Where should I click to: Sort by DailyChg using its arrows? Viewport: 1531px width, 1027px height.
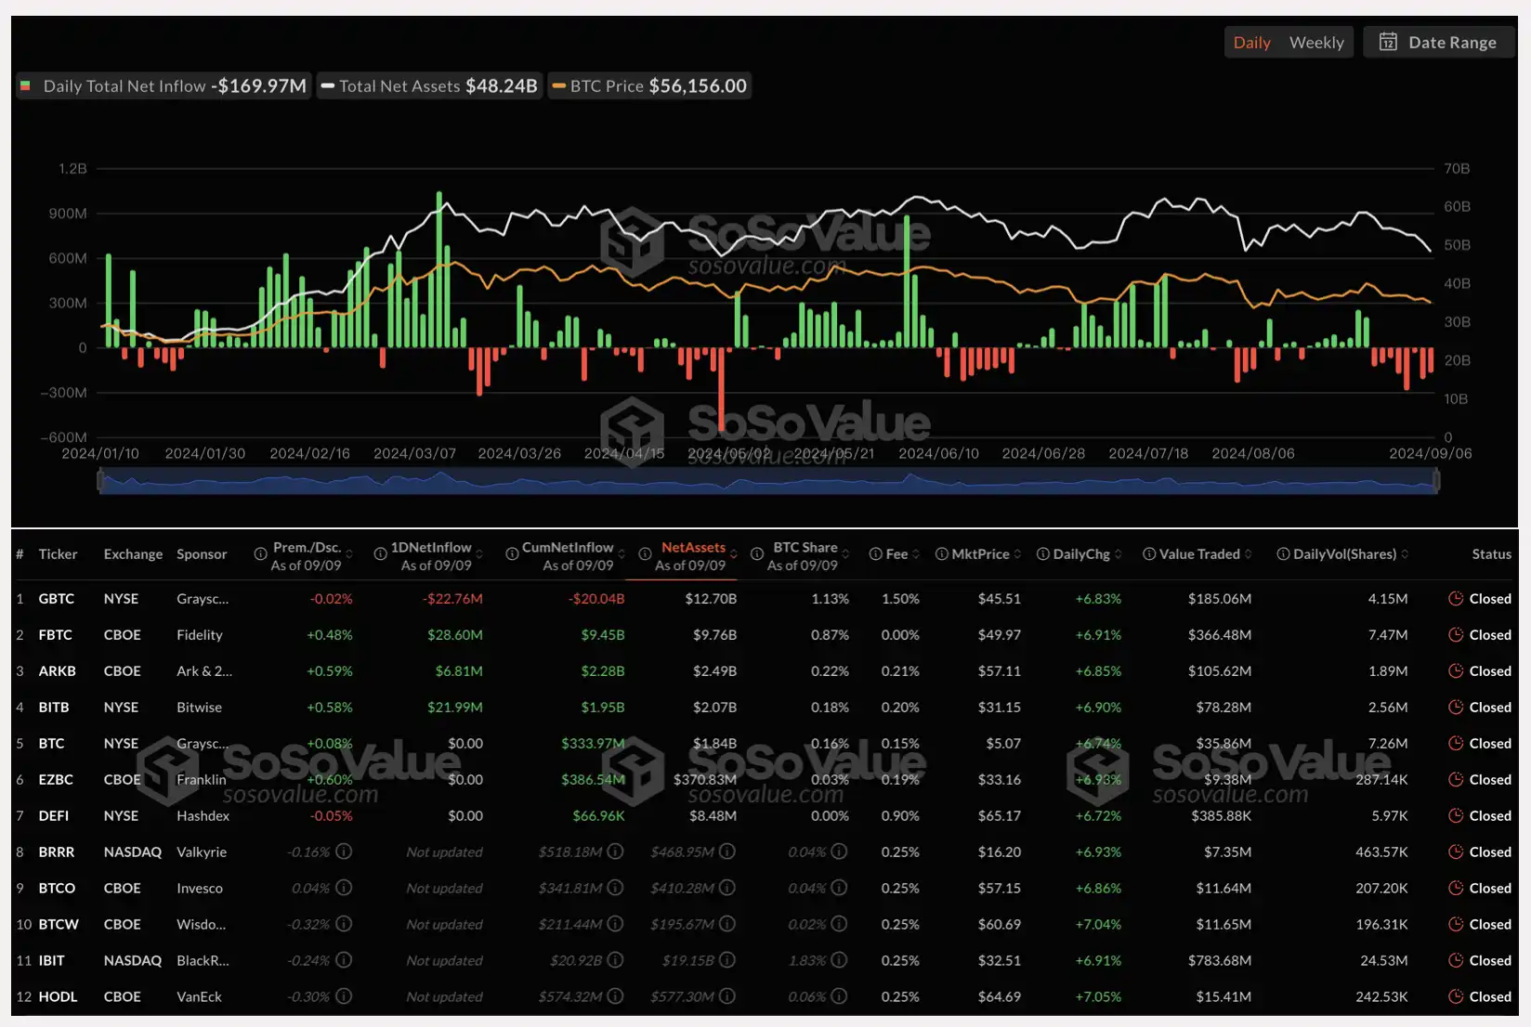point(1119,554)
